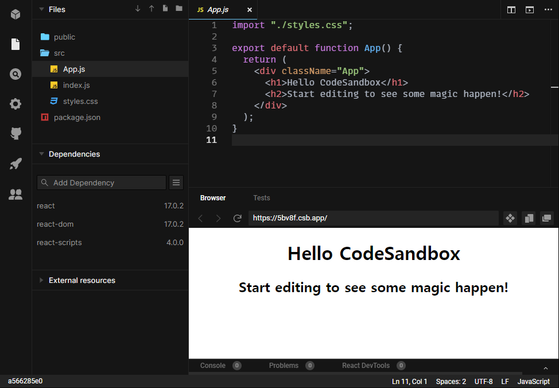This screenshot has width=559, height=388.
Task: Expand the public folder
Action: coord(110,37)
